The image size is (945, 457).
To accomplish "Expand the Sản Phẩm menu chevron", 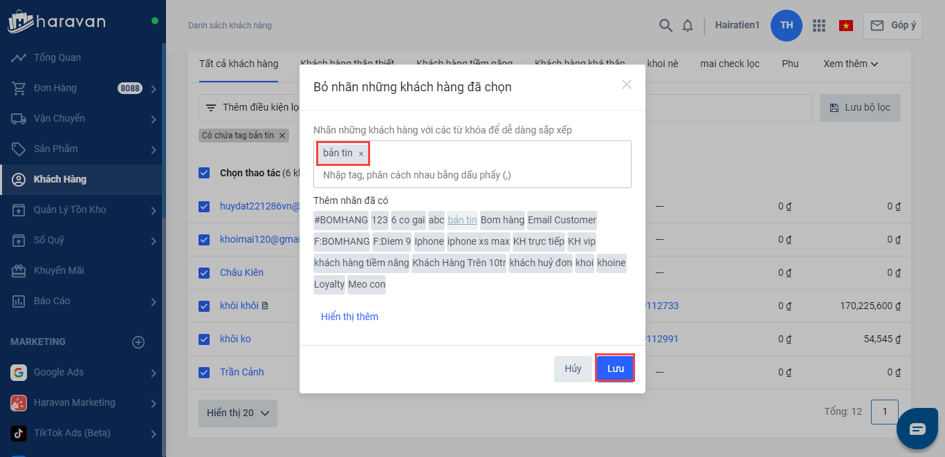I will tap(153, 149).
